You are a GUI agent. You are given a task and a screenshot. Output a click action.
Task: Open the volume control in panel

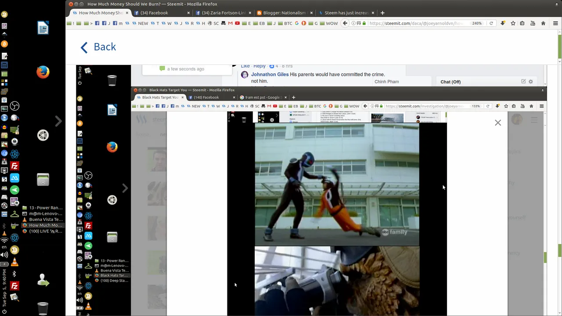(4, 255)
